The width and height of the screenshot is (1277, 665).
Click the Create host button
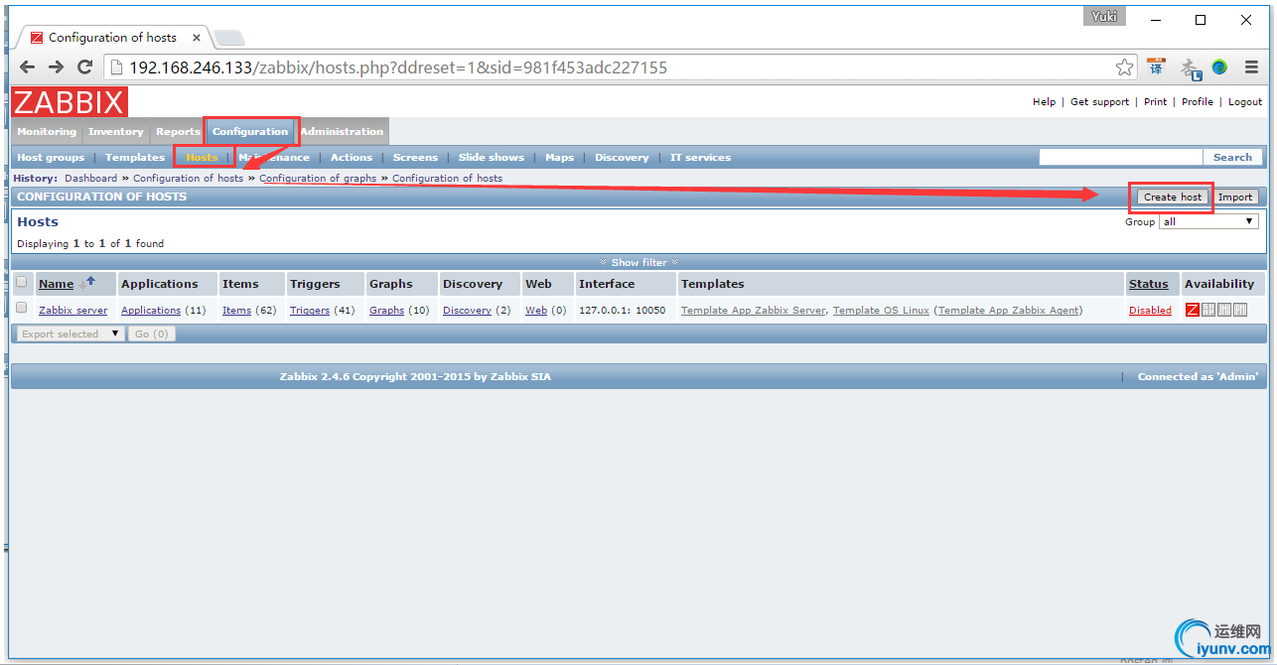click(1173, 197)
